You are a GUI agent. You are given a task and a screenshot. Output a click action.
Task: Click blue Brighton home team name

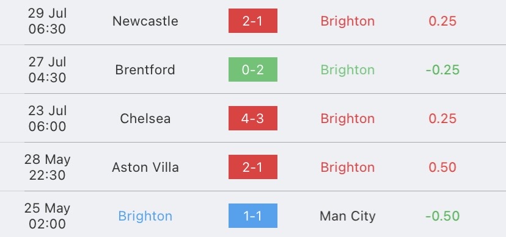[x=145, y=216]
